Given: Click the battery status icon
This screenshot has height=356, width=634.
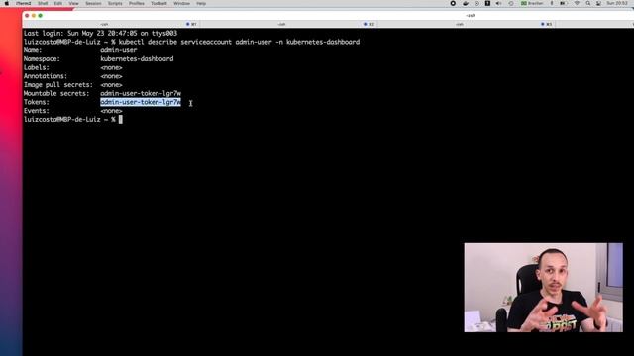Looking at the screenshot, I should [x=563, y=3].
